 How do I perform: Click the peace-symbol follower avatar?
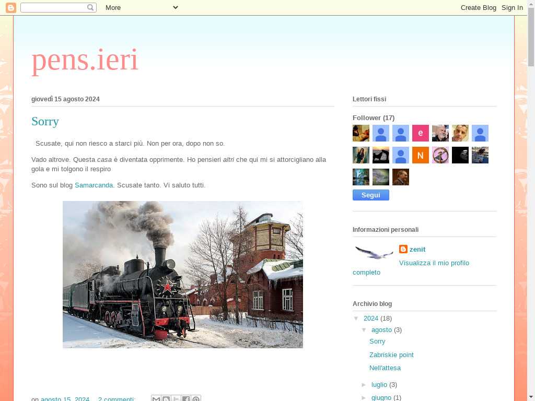440,155
